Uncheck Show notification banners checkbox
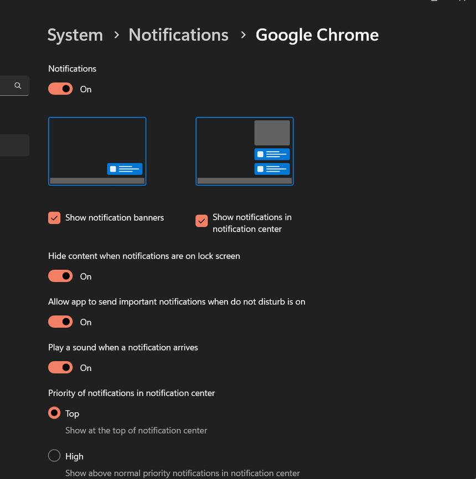This screenshot has height=479, width=476. point(54,218)
